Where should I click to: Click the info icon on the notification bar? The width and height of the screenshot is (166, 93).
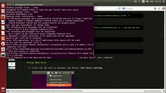[x=8, y=91]
